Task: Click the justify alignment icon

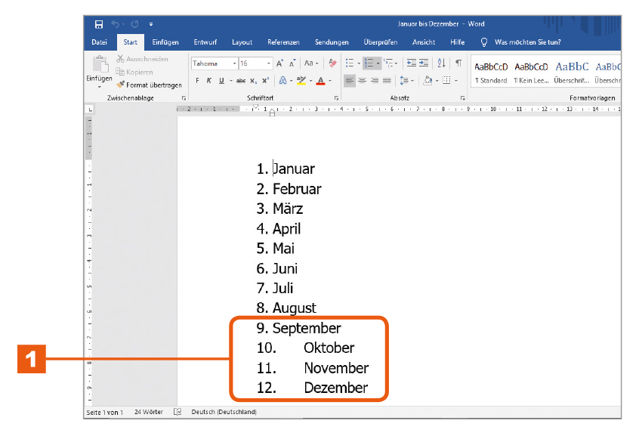Action: 387,81
